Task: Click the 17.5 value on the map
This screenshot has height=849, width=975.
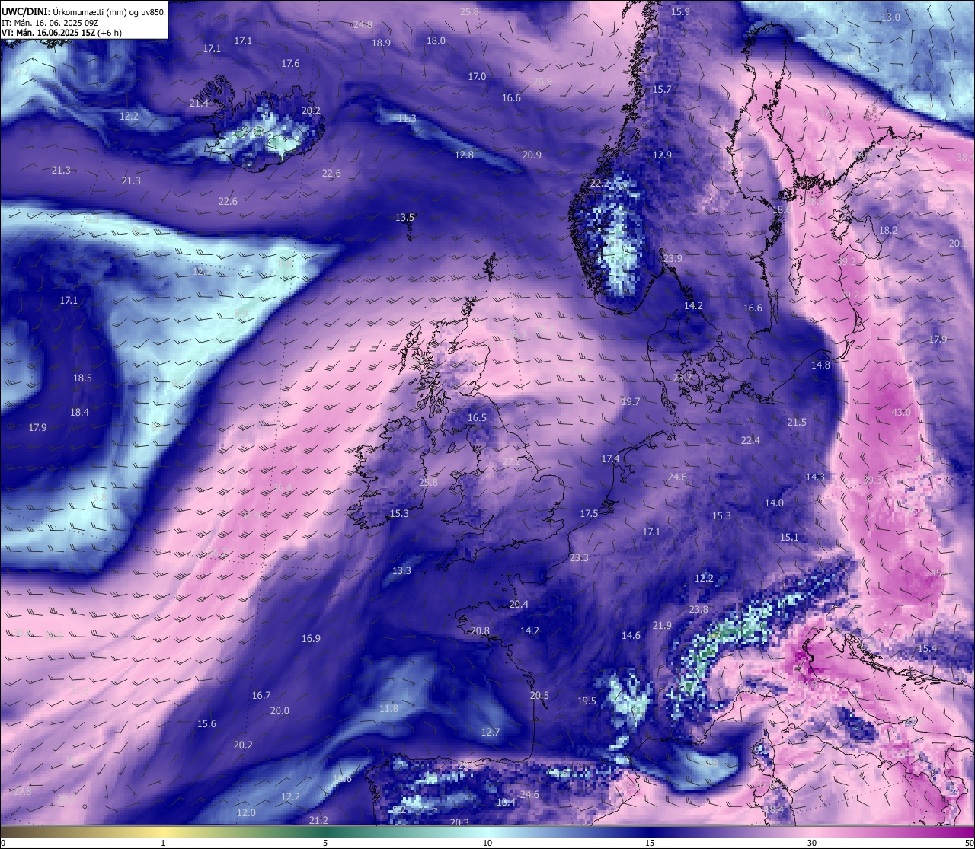Action: click(x=589, y=513)
